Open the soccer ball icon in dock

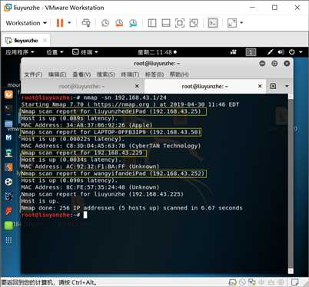[x=8, y=182]
